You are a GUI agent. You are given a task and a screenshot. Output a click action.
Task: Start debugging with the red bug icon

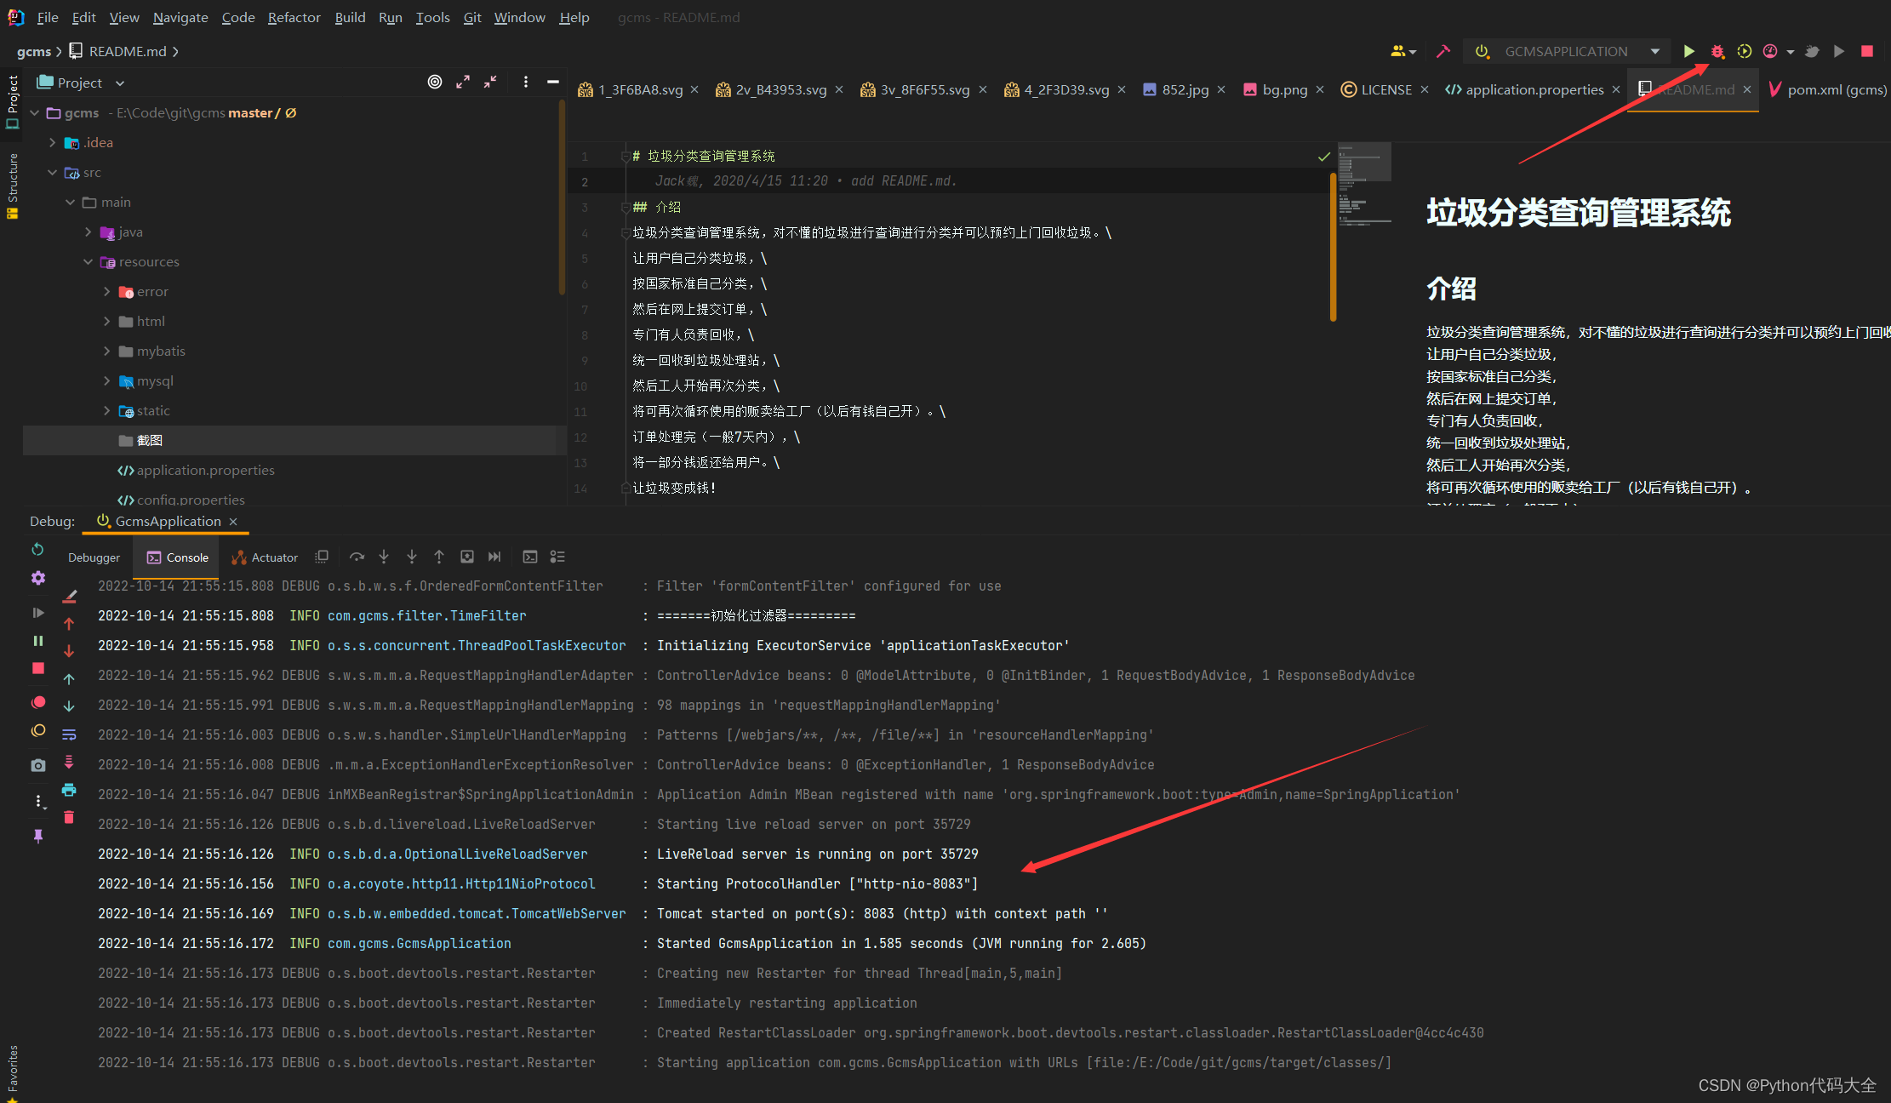[x=1717, y=51]
